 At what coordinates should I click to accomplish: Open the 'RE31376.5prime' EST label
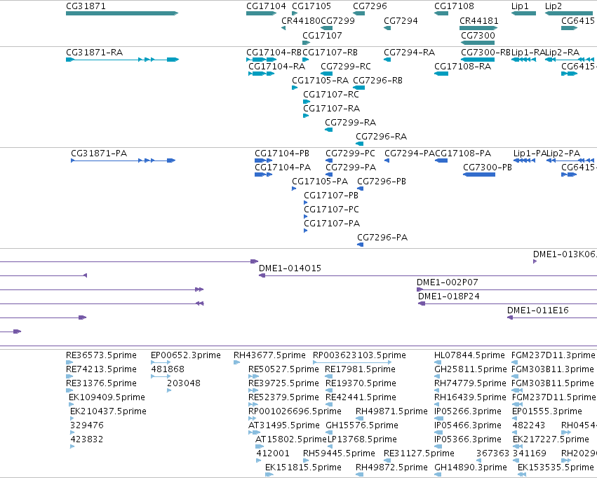[x=101, y=383]
